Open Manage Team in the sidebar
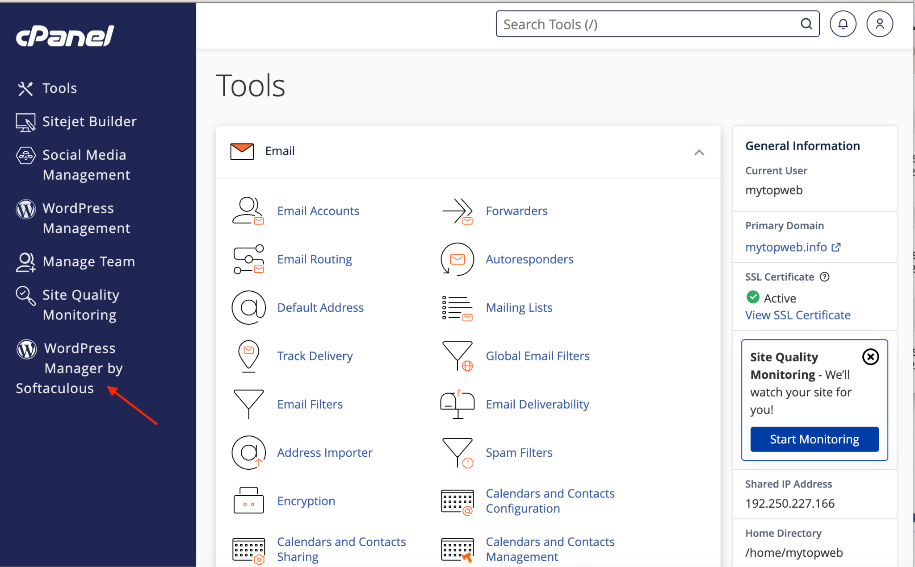The height and width of the screenshot is (567, 915). pyautogui.click(x=75, y=261)
